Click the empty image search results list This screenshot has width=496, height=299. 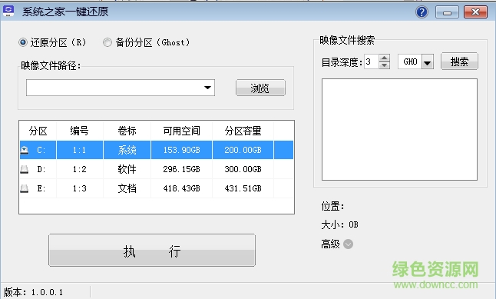point(399,130)
